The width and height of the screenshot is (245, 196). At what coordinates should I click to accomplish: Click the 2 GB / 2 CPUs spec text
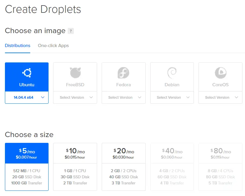pos(124,171)
